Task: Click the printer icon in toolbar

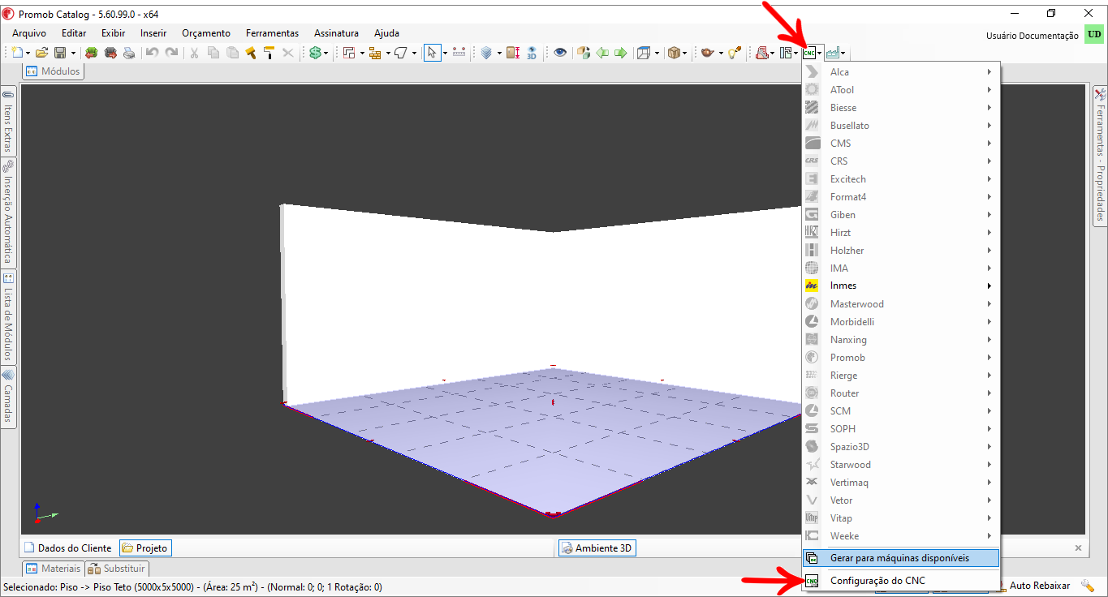Action: click(129, 53)
